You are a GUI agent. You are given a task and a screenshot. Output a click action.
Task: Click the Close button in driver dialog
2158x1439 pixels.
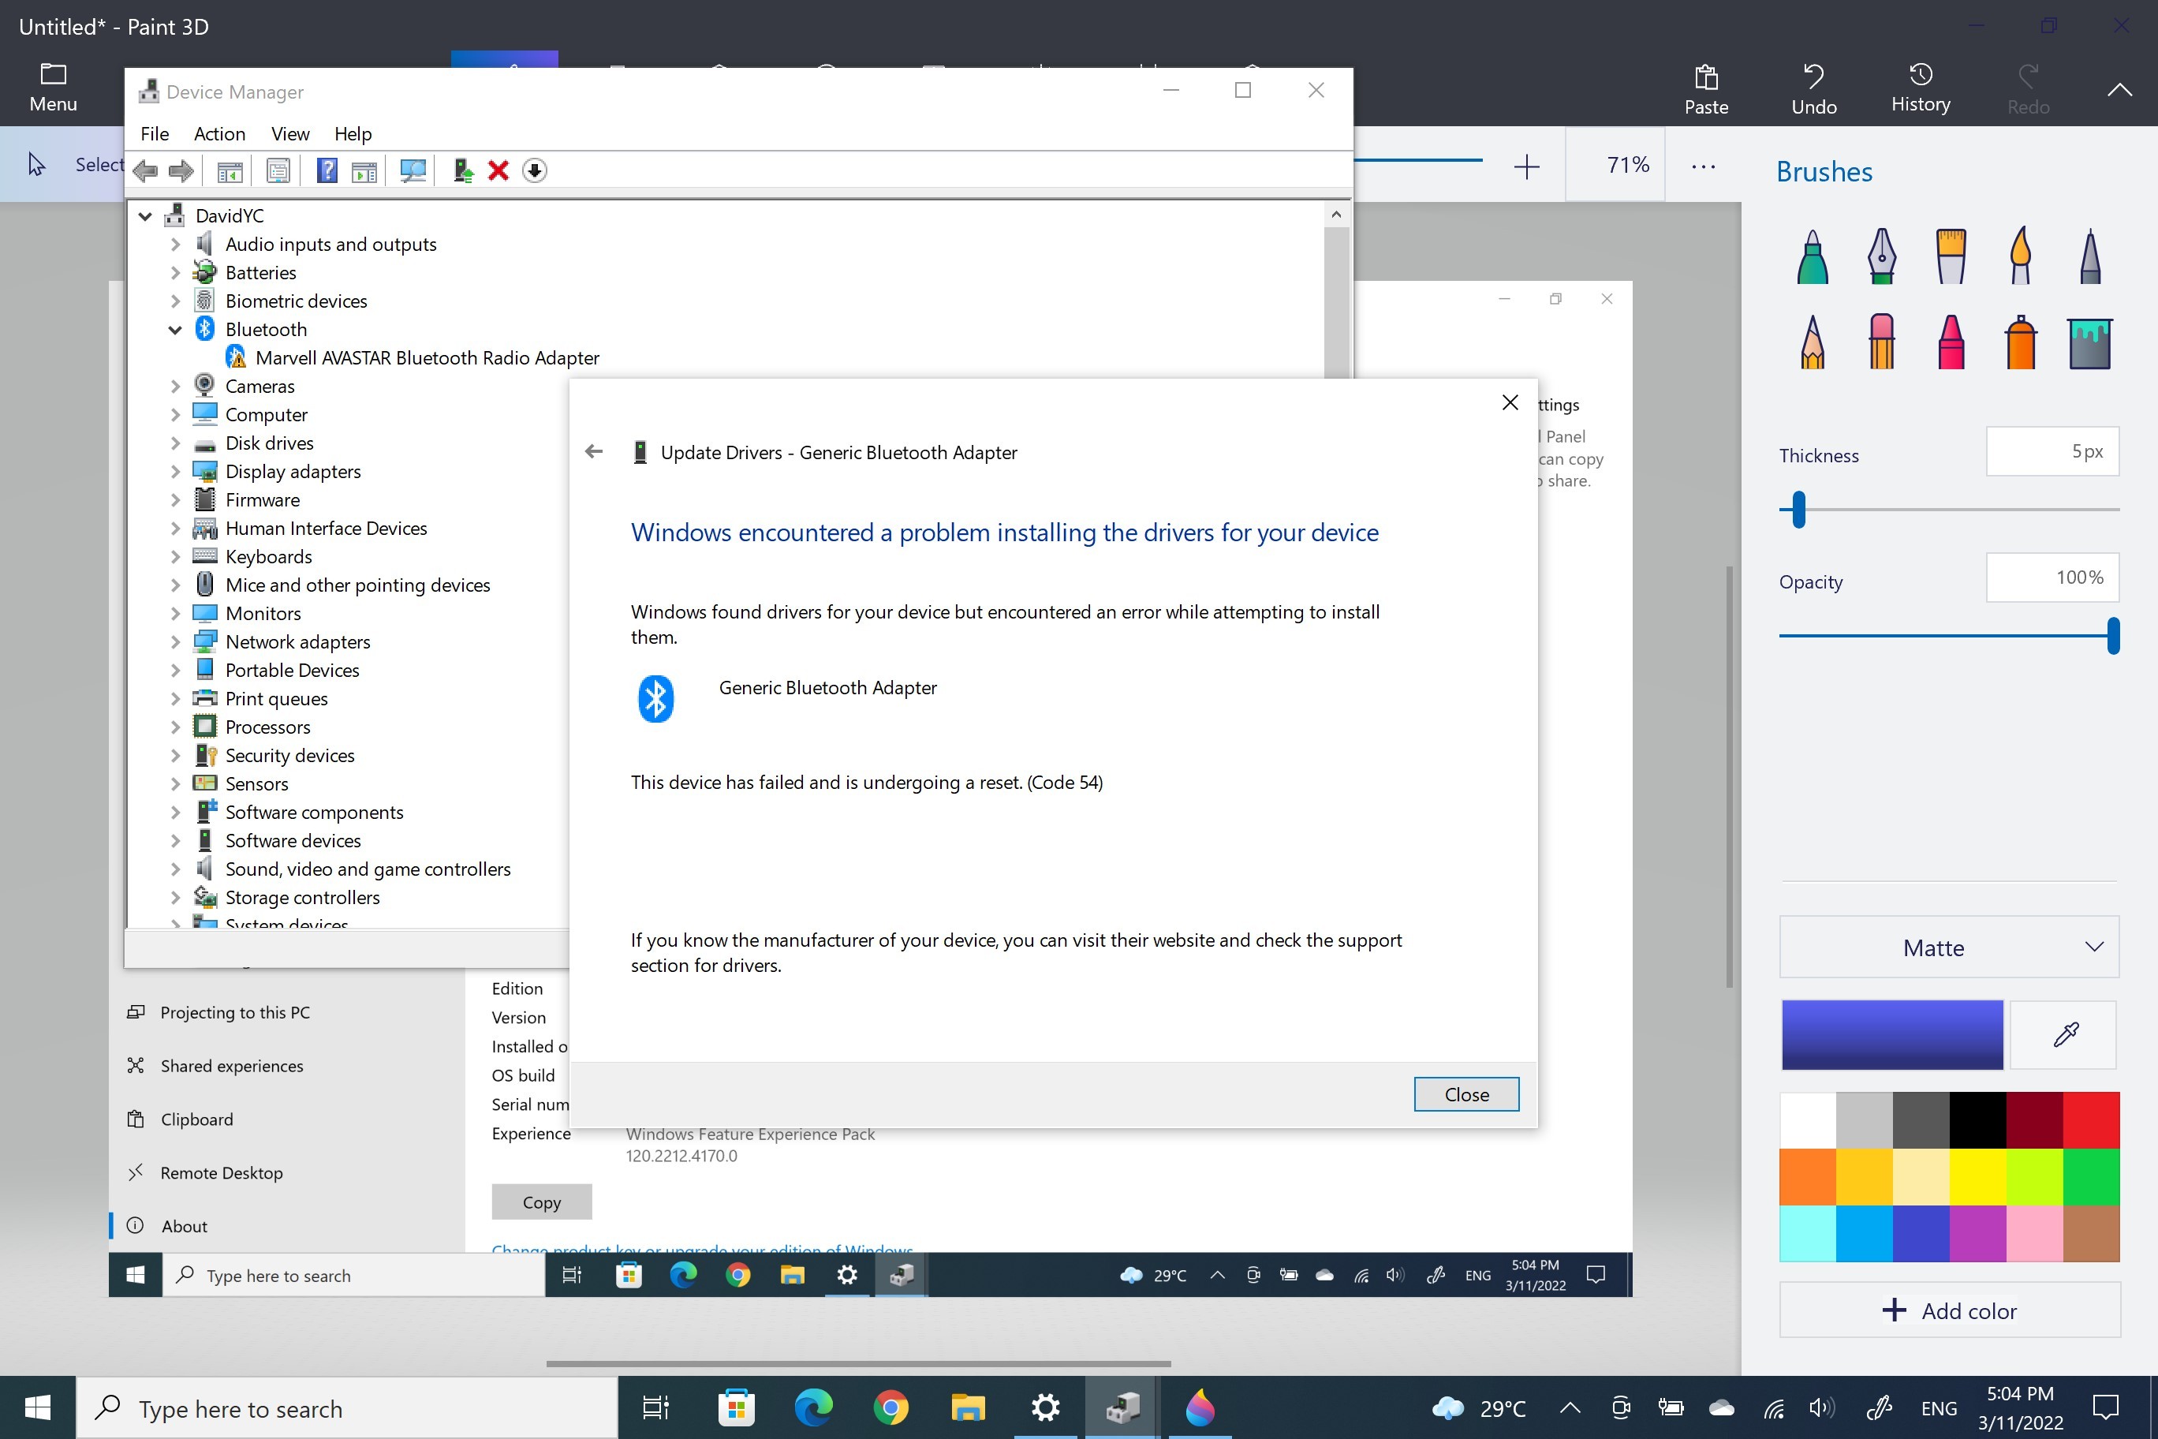(x=1465, y=1094)
